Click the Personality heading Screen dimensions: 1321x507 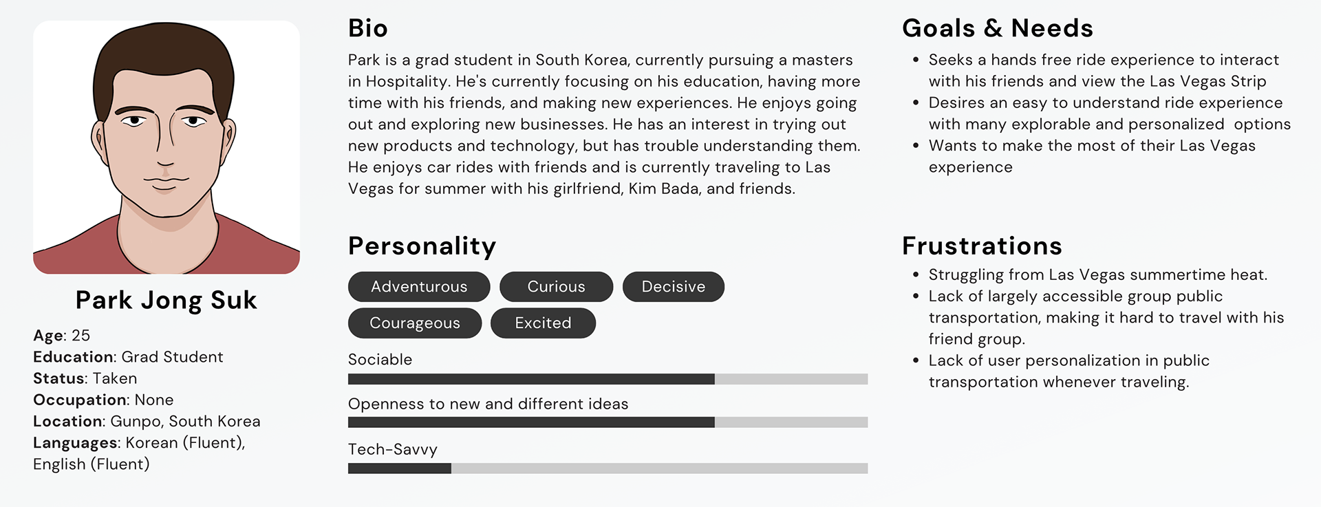[x=422, y=246]
